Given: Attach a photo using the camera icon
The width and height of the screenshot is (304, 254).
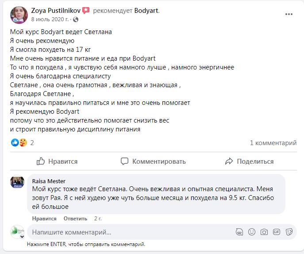Looking at the screenshot, I should (264, 232).
